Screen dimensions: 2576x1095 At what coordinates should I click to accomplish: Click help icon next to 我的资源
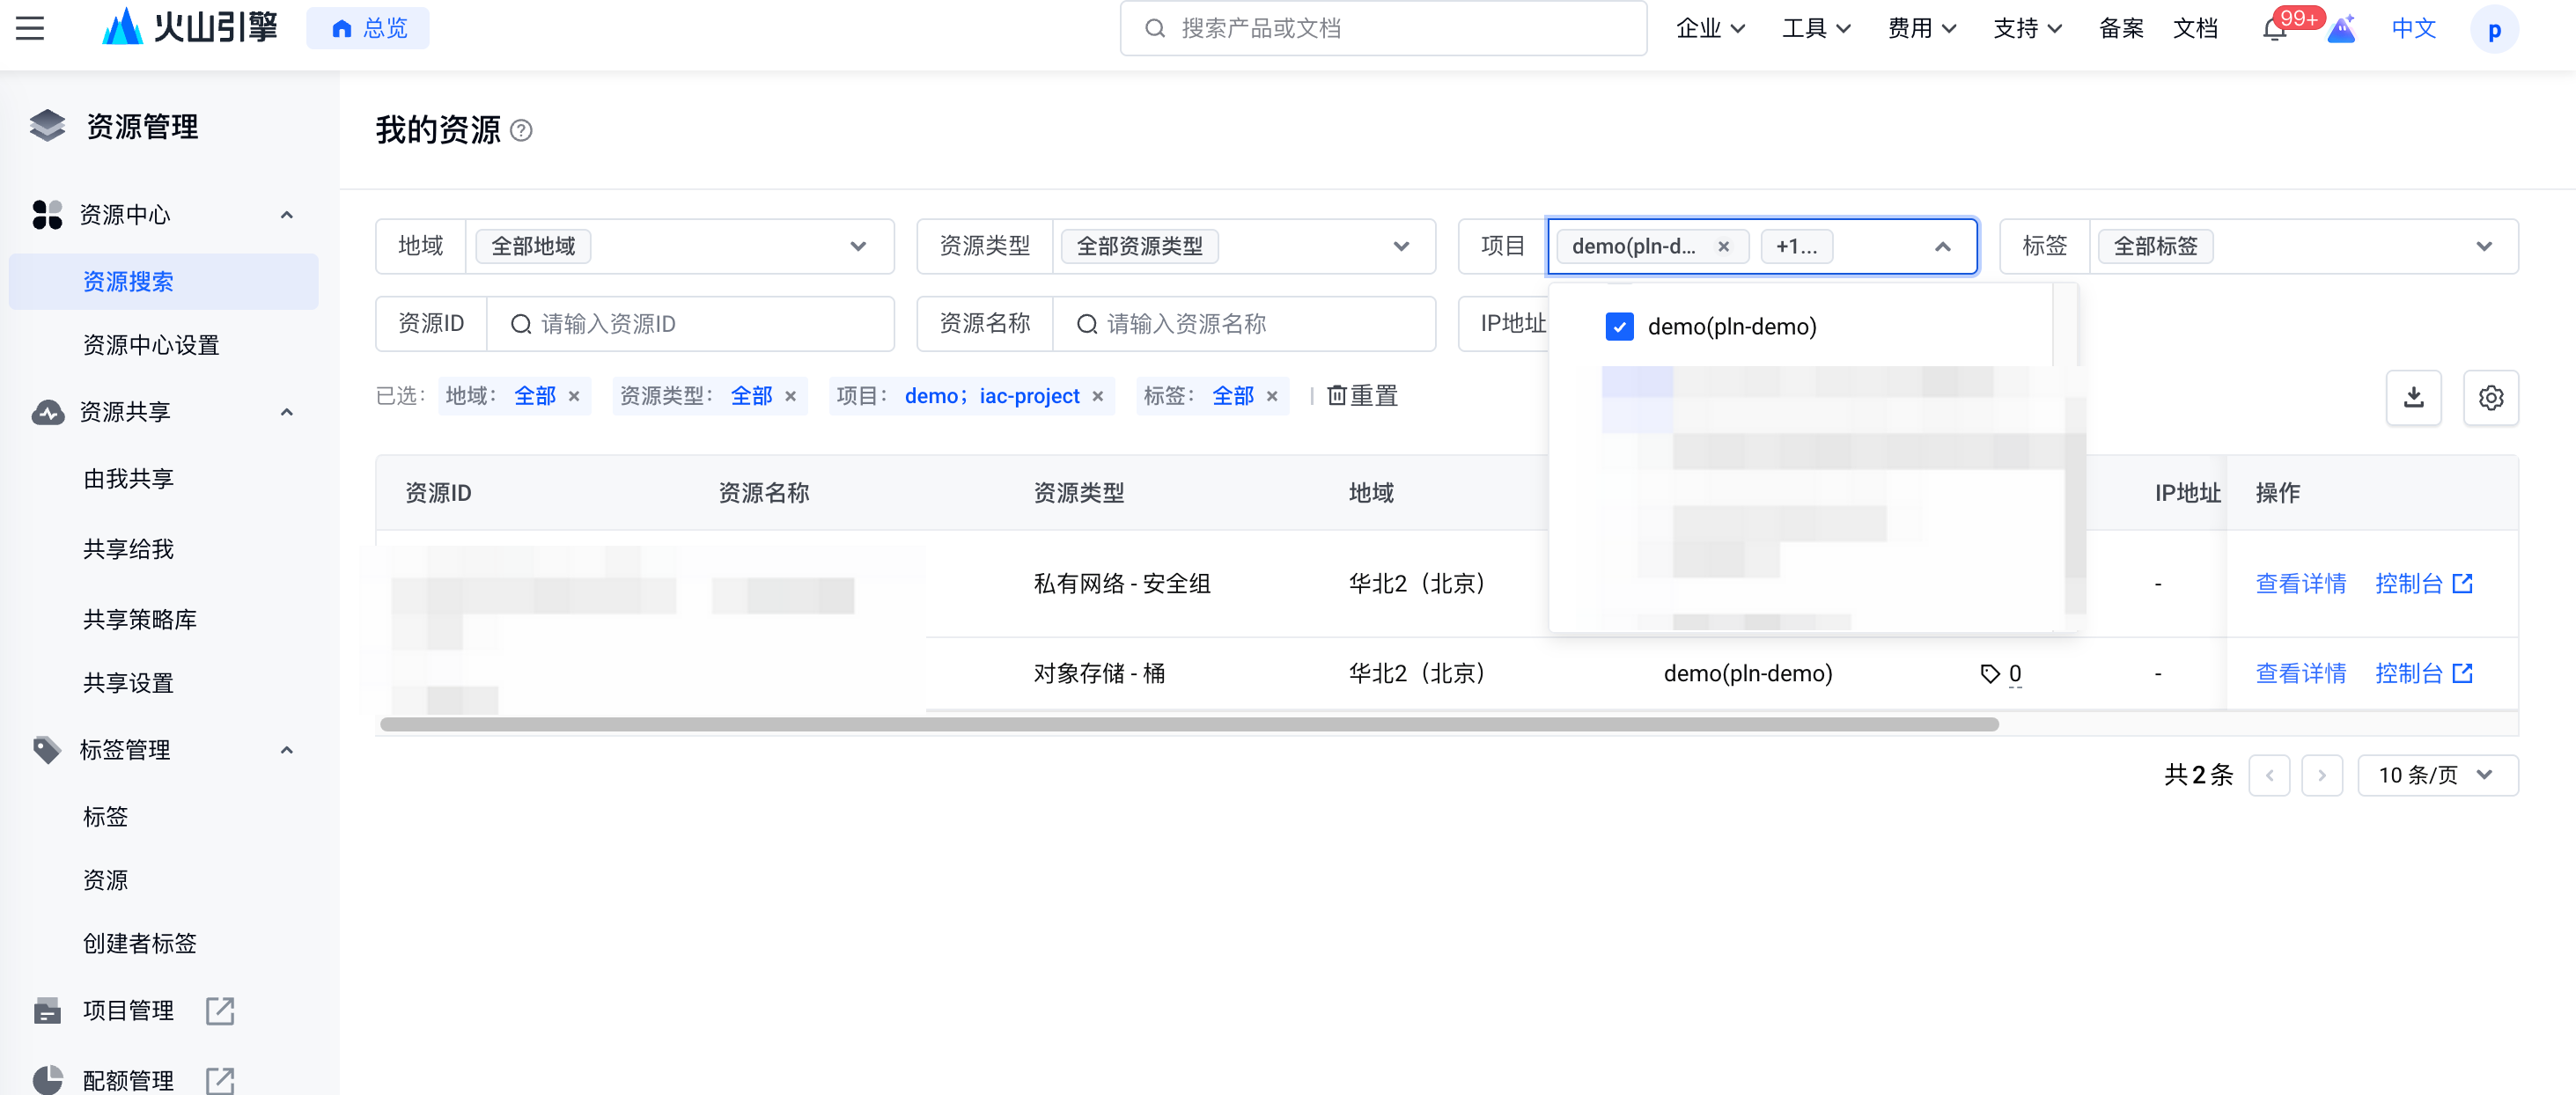coord(521,130)
